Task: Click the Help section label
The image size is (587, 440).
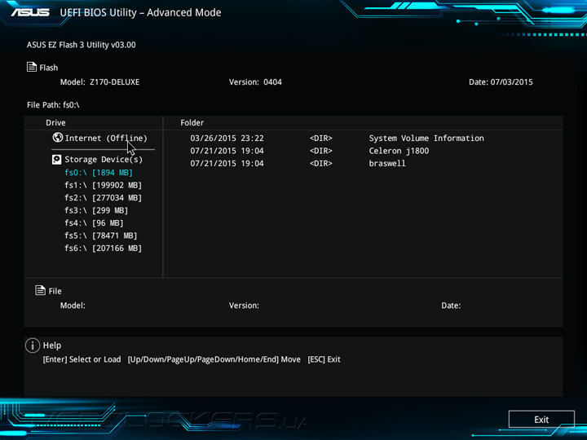Action: pyautogui.click(x=52, y=345)
